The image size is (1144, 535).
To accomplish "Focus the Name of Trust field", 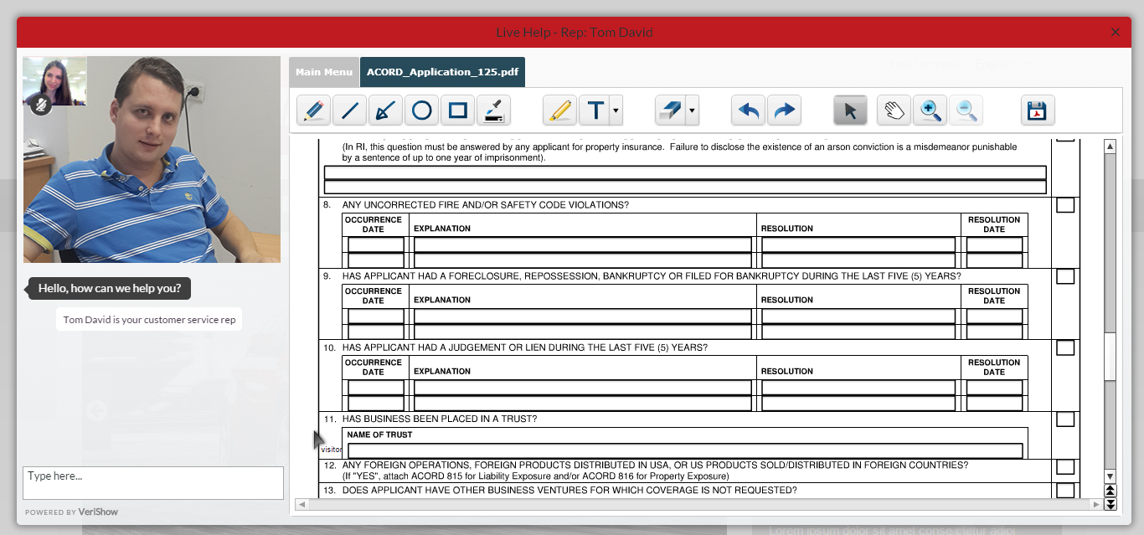I will tap(686, 450).
